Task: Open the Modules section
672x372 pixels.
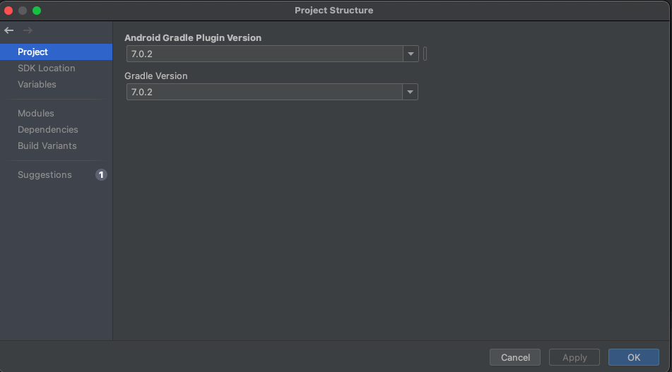Action: pyautogui.click(x=35, y=113)
